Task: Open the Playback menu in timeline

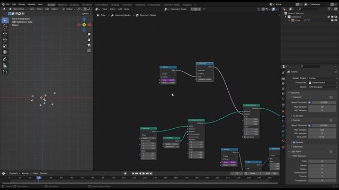Action: (14, 174)
